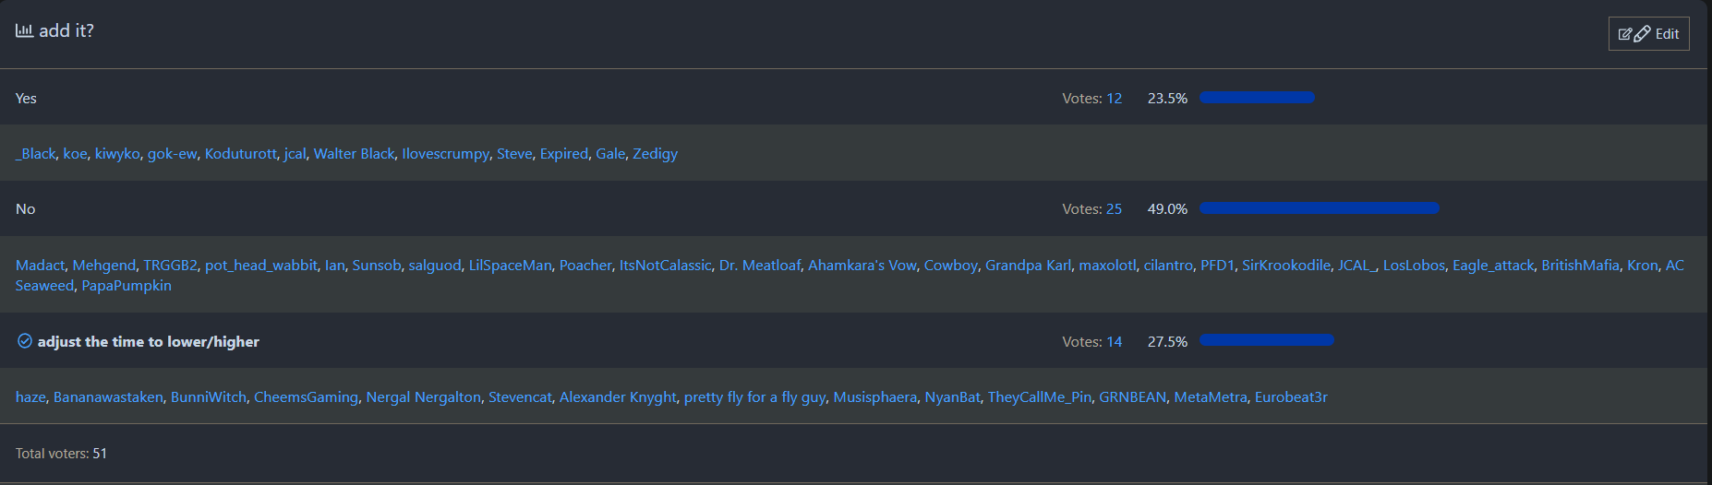The image size is (1712, 485).
Task: Click the No option progress bar
Action: (x=1319, y=208)
